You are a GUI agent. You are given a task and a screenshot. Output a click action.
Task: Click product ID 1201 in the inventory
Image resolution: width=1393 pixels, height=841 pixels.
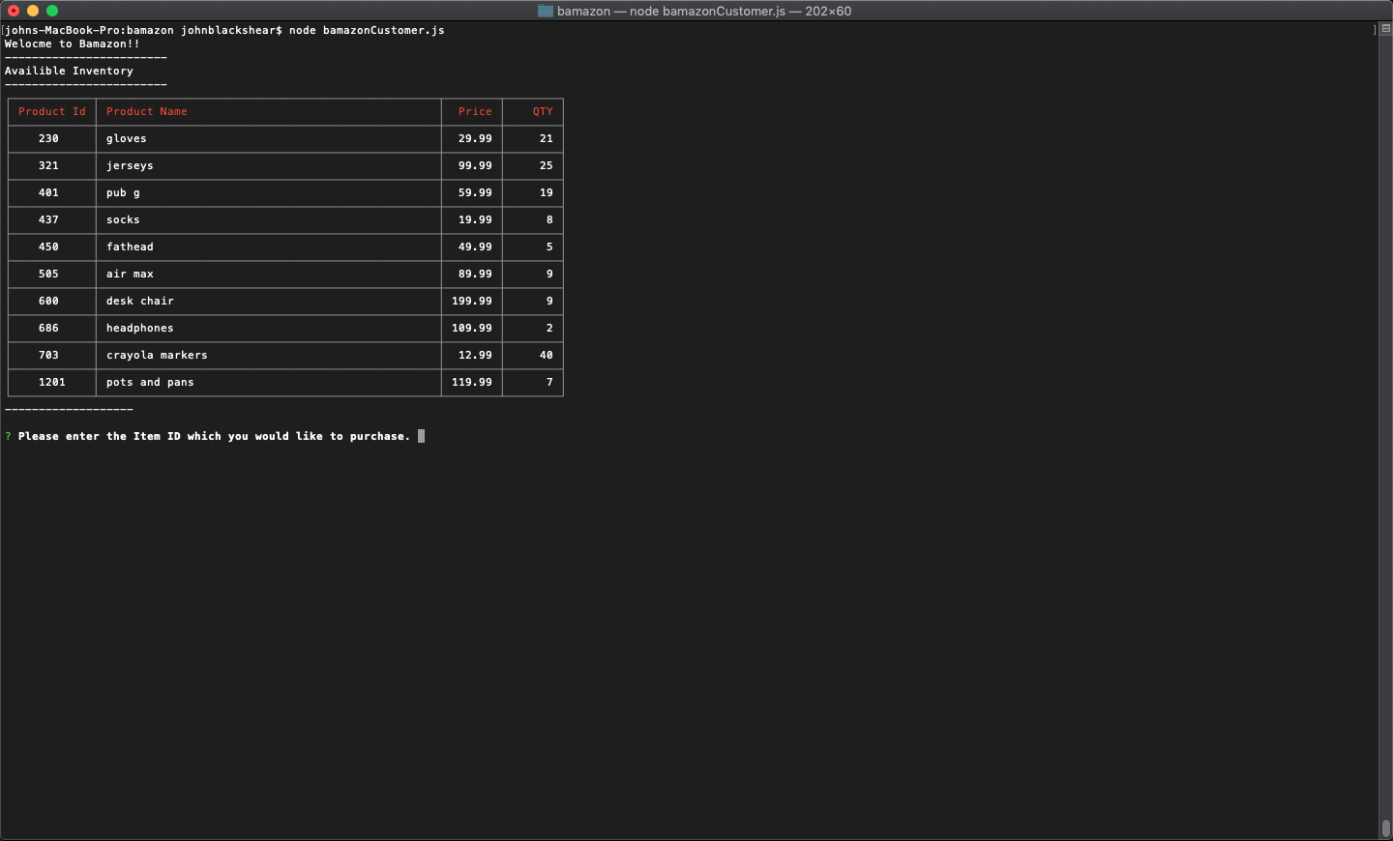pos(52,383)
